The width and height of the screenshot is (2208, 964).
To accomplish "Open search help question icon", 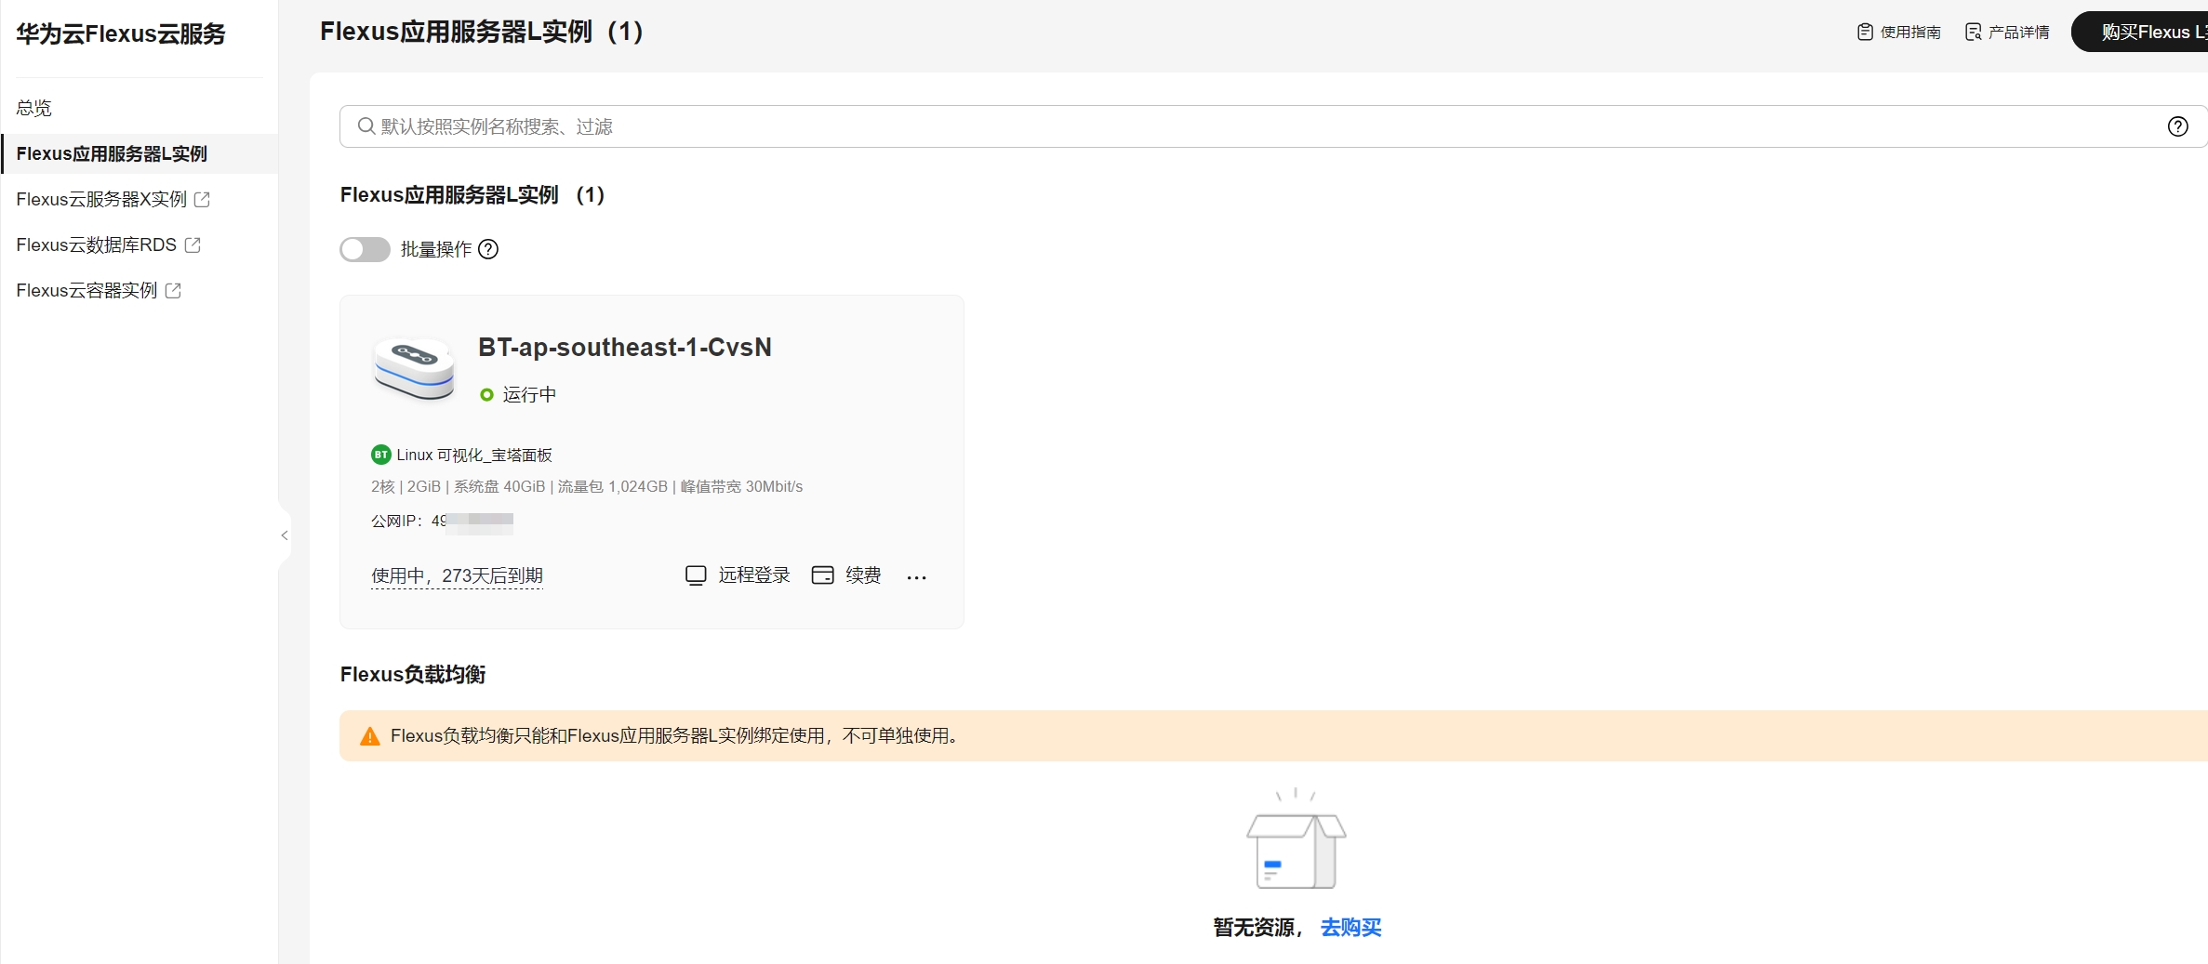I will tap(2177, 126).
